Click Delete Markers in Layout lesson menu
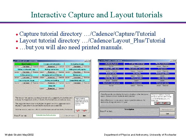This screenshot has width=186, height=140. pyautogui.click(x=167, y=109)
